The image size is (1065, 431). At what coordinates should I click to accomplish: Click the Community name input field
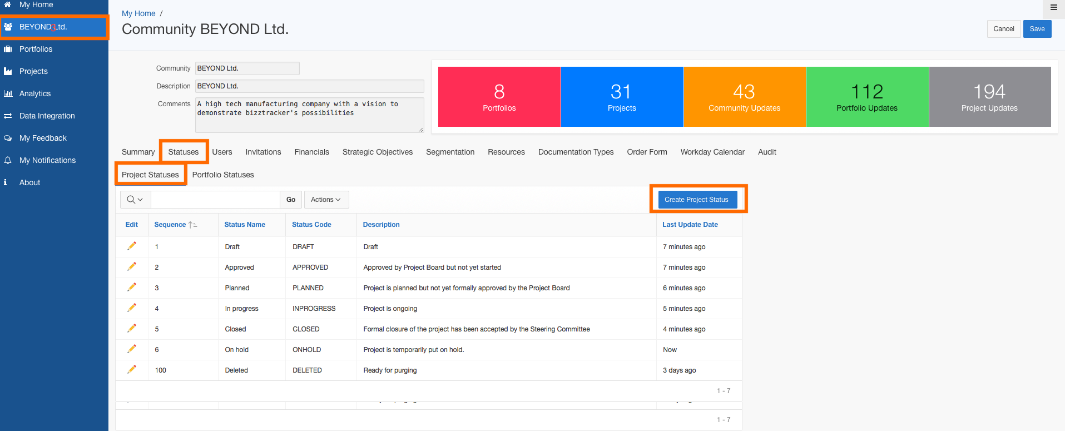[247, 68]
